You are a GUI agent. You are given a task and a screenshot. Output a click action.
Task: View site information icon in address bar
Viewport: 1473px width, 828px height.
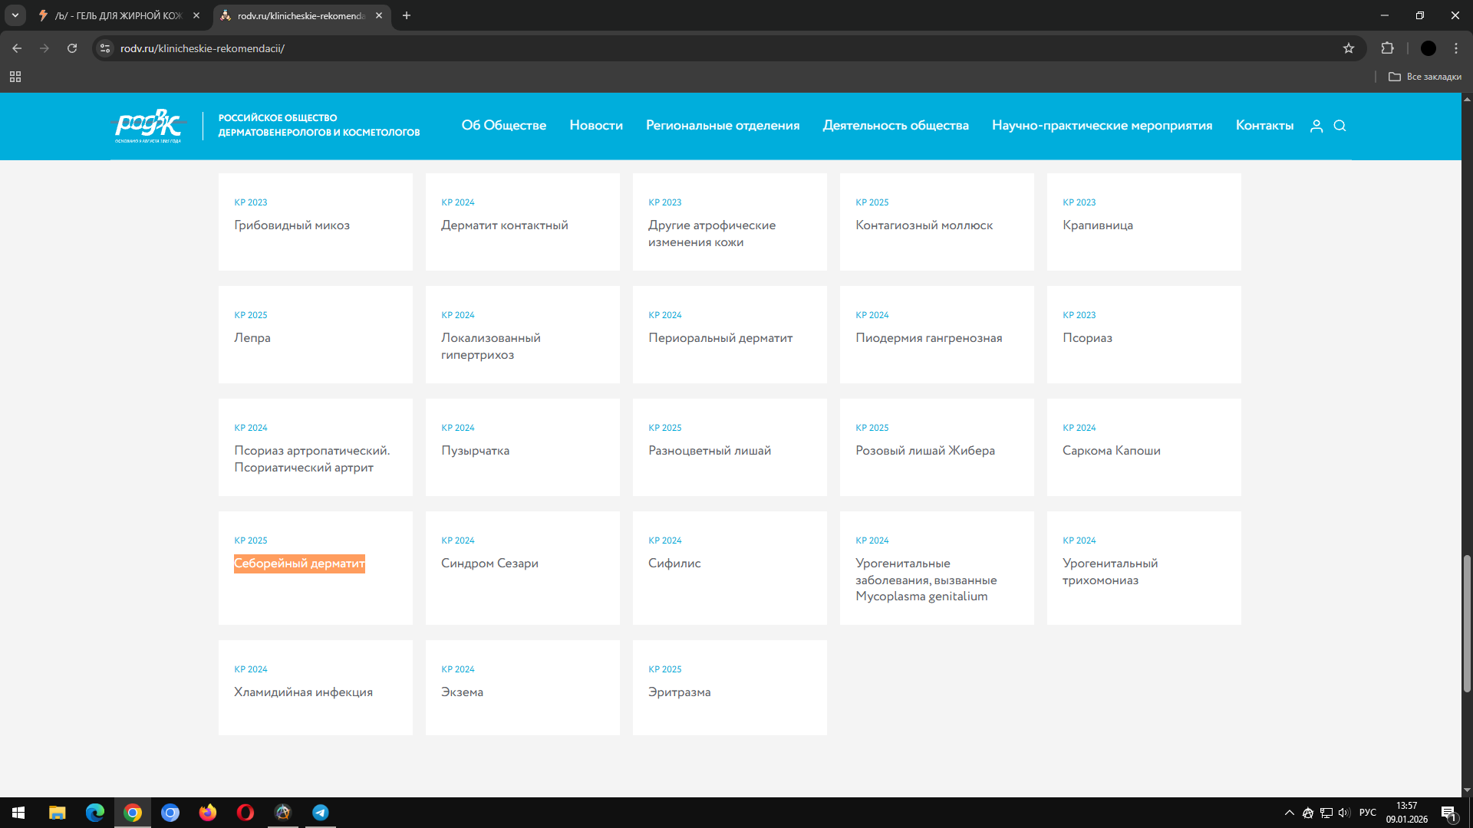coord(105,48)
